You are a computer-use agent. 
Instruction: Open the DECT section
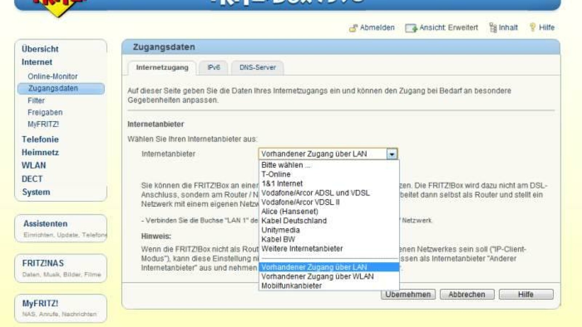(x=32, y=179)
